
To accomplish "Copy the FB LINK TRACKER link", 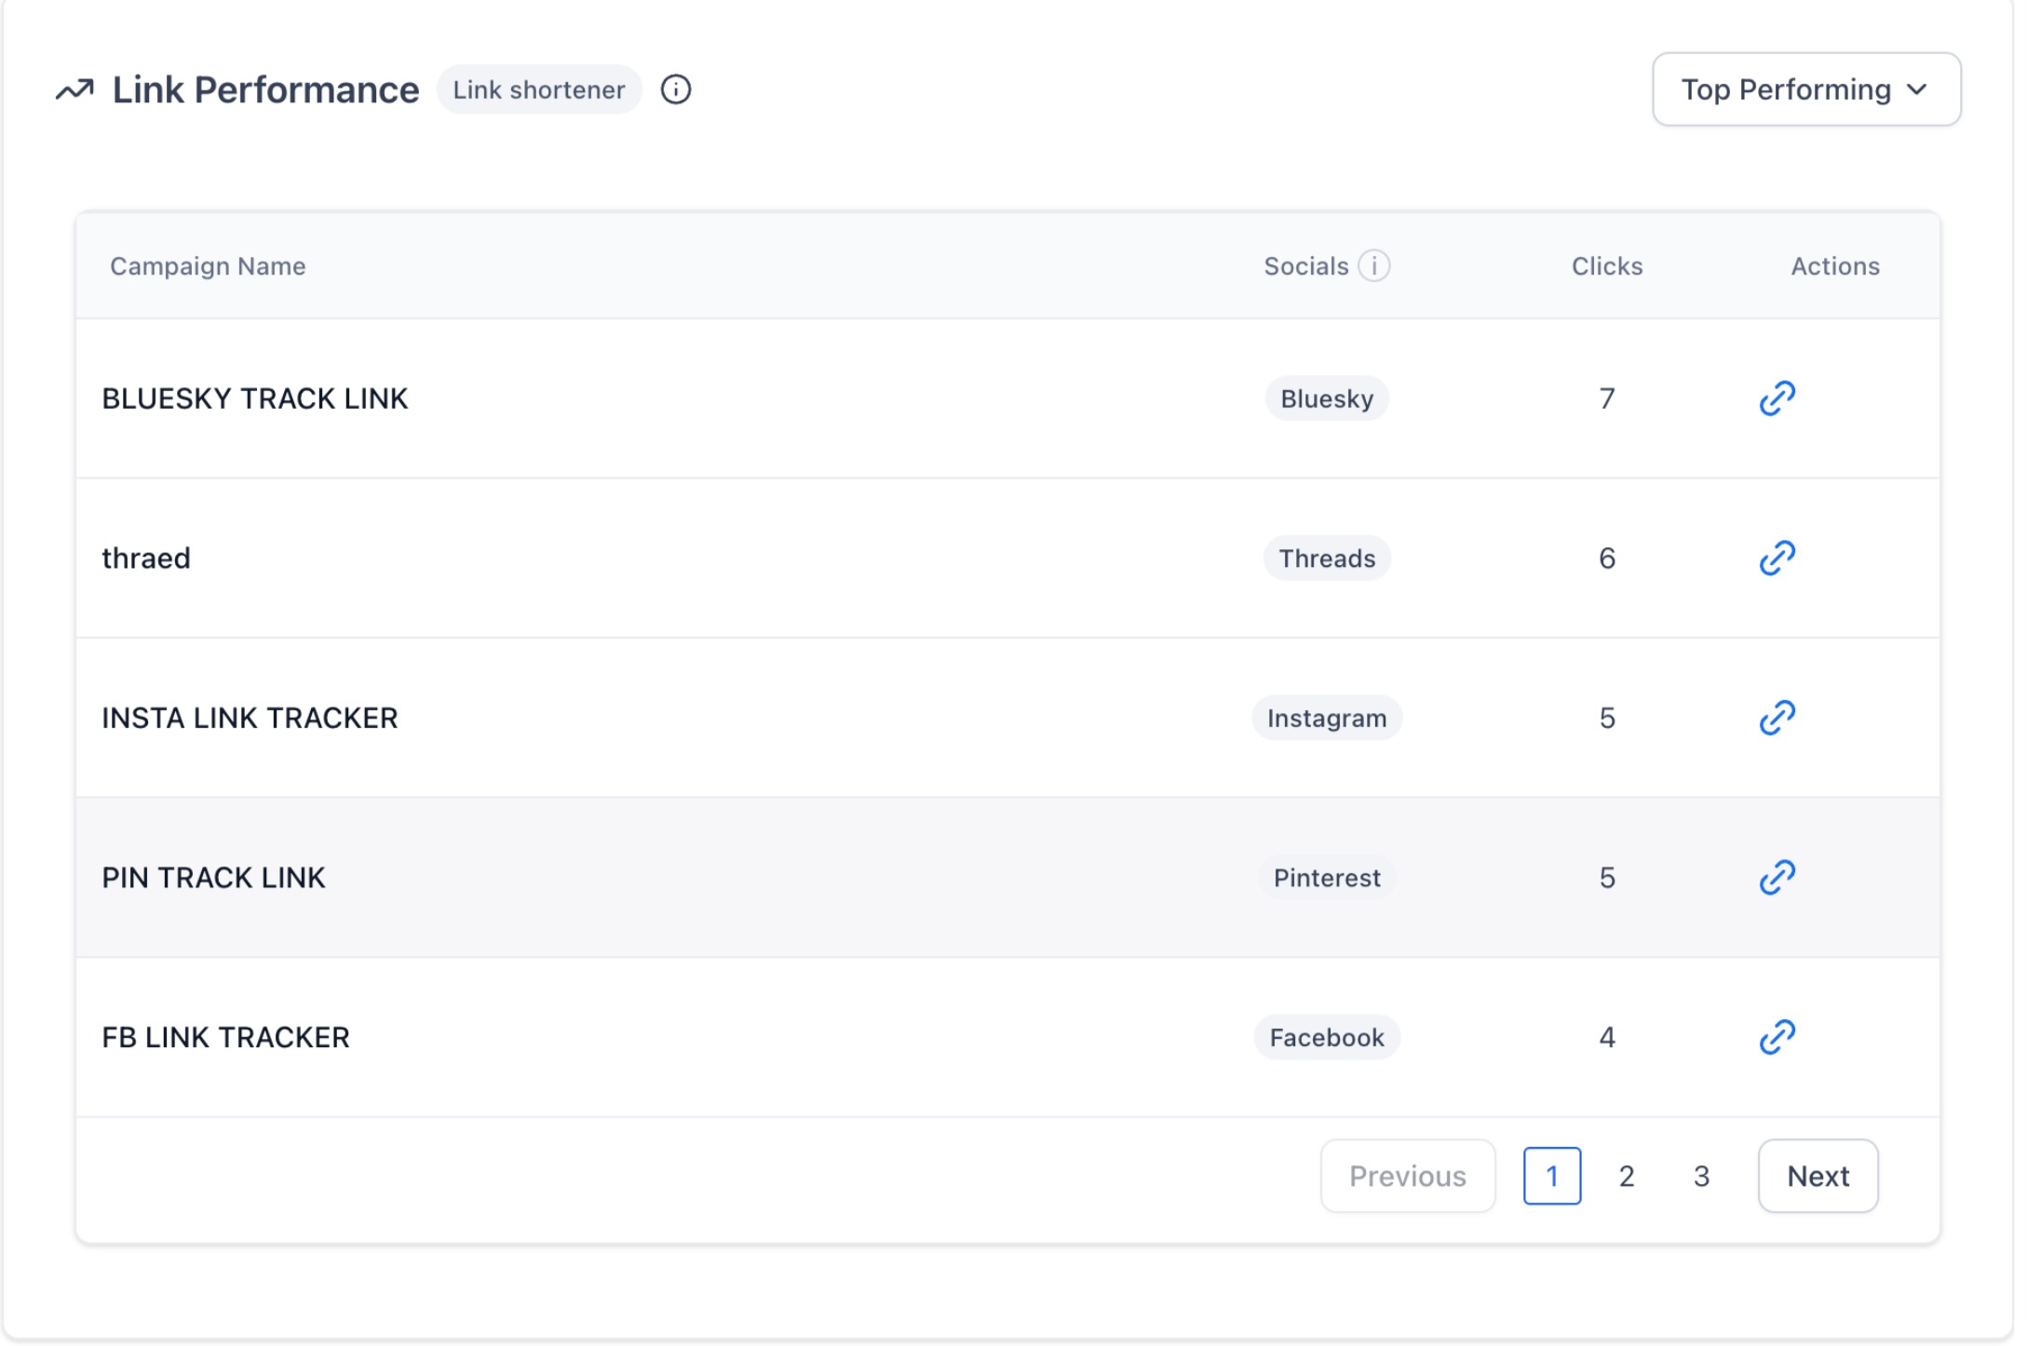I will click(x=1777, y=1037).
